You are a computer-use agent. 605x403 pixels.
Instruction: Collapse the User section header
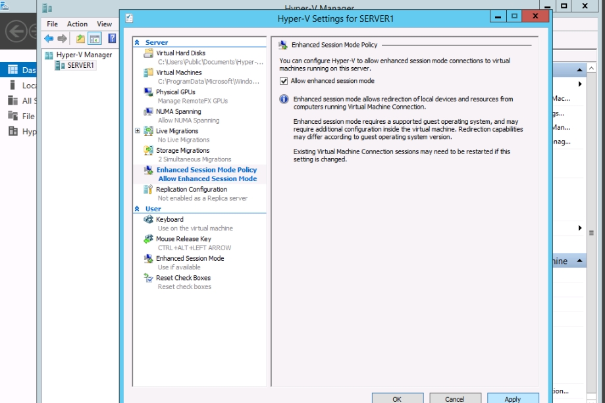[x=138, y=209]
